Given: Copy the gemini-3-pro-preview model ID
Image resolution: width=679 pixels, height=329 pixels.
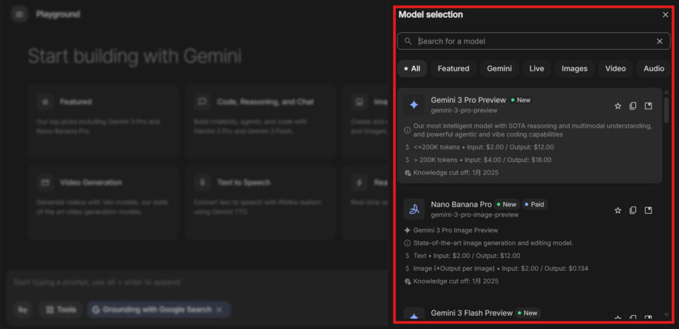Looking at the screenshot, I should pos(633,106).
